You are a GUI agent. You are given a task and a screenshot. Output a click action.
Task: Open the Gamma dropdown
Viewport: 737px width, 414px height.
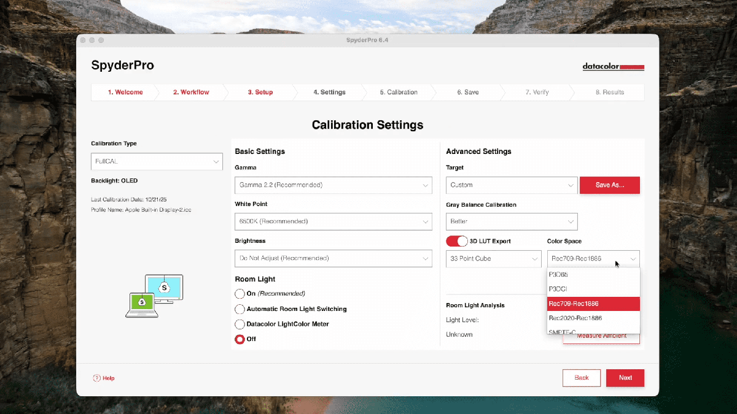333,185
